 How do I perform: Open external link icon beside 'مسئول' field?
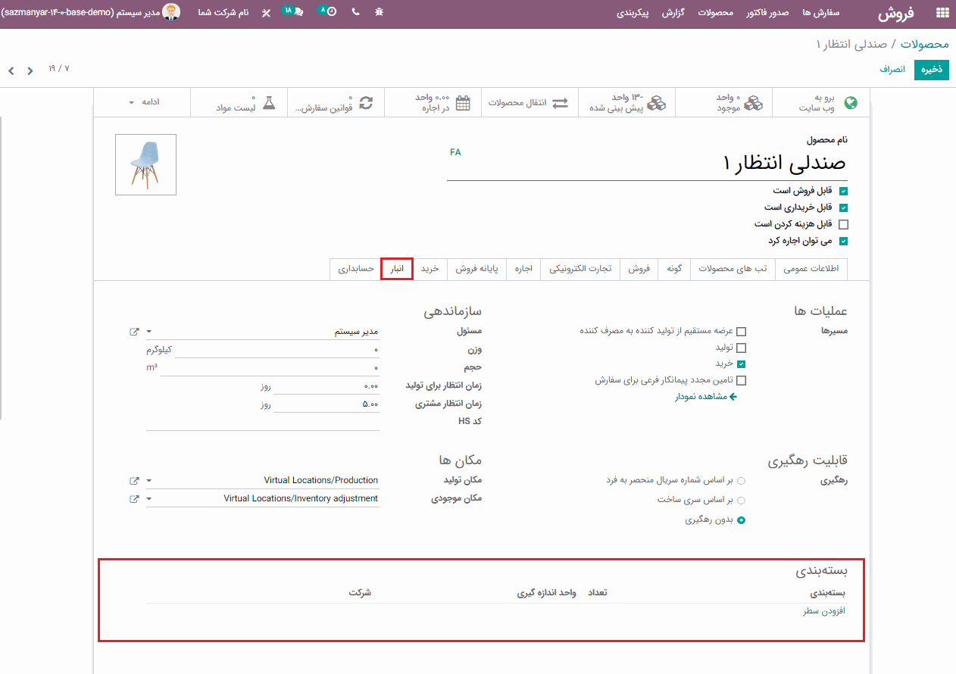[134, 332]
